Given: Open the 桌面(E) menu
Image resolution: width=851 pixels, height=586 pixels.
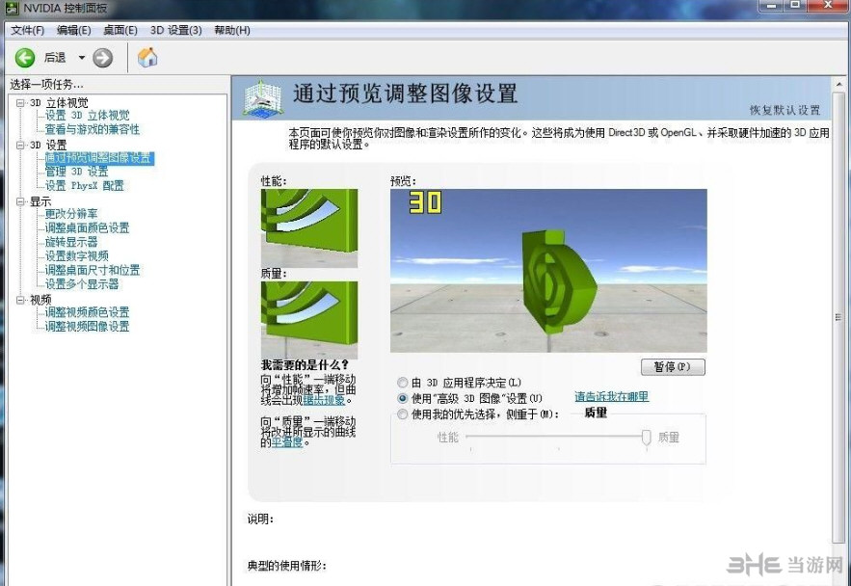Looking at the screenshot, I should pos(120,31).
